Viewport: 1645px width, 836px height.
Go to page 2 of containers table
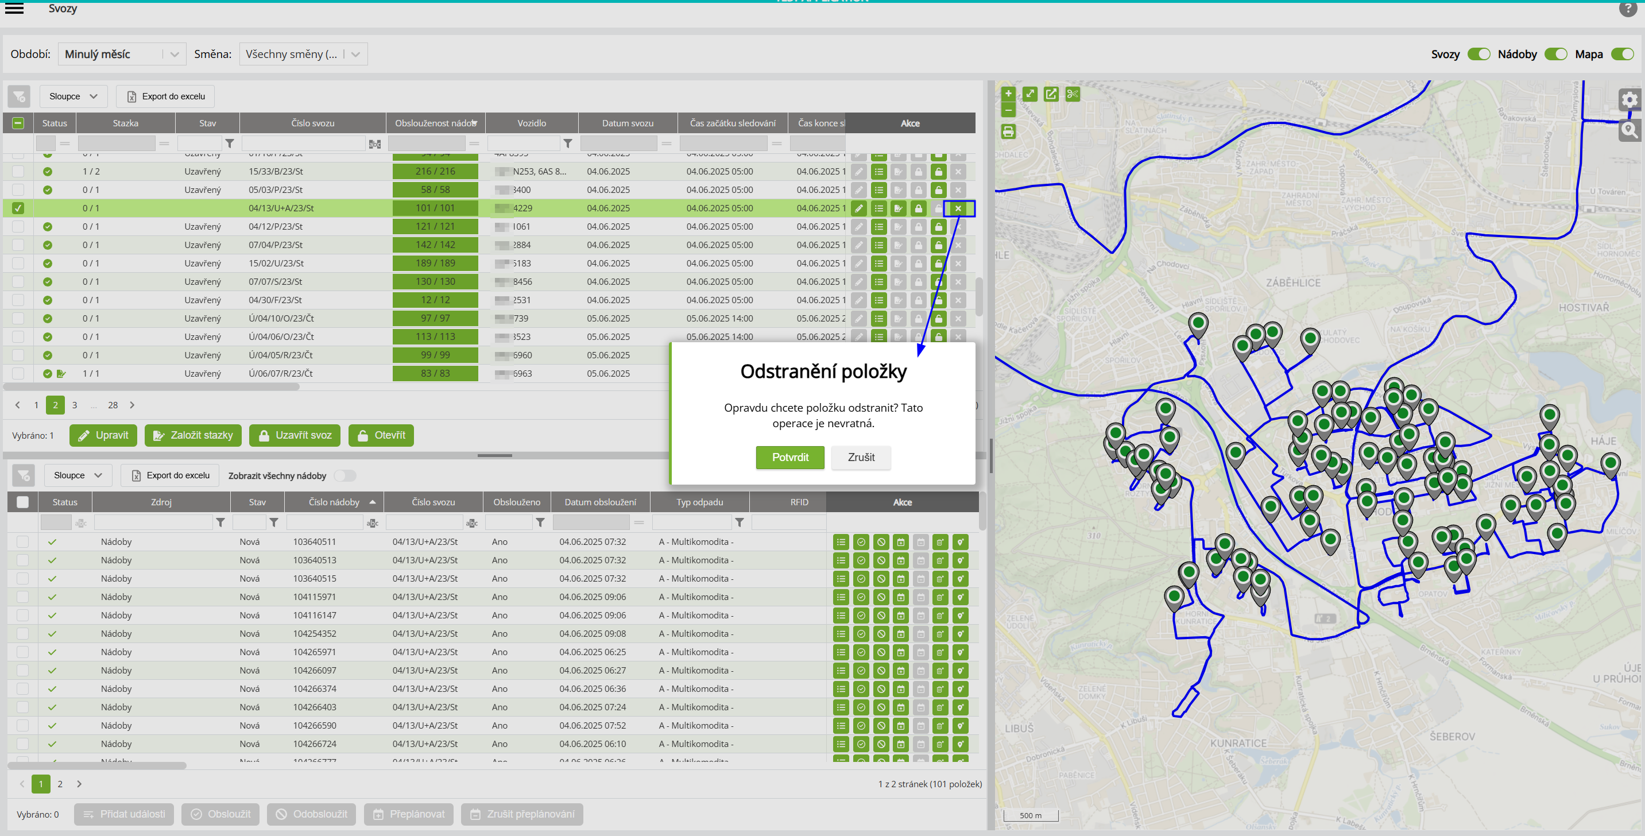tap(60, 784)
